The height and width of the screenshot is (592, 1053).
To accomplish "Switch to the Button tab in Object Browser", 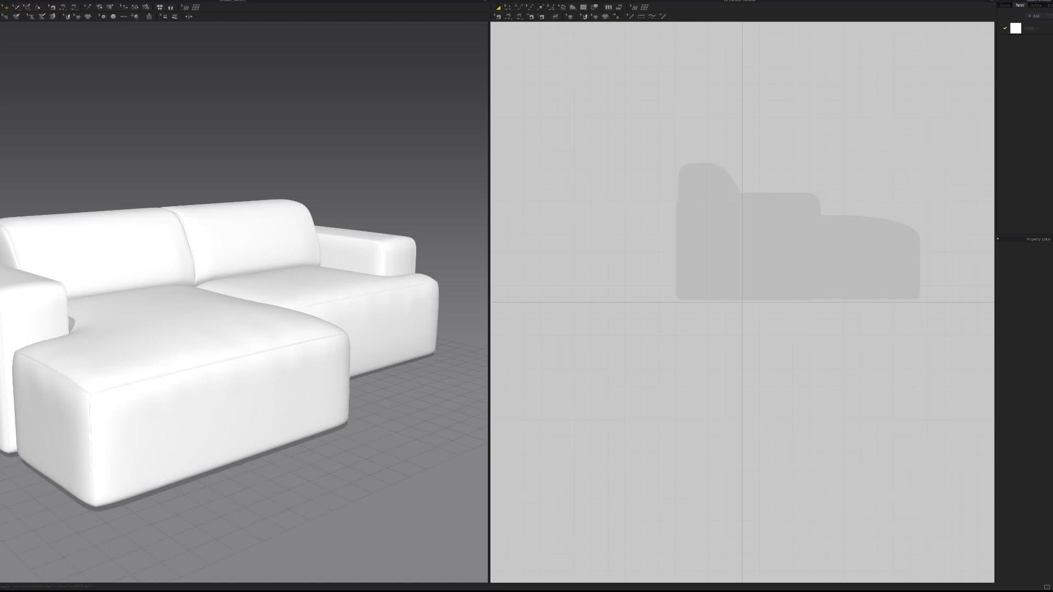I will [1036, 5].
